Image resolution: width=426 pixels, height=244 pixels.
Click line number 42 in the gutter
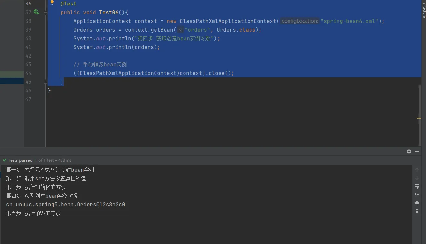coord(28,56)
